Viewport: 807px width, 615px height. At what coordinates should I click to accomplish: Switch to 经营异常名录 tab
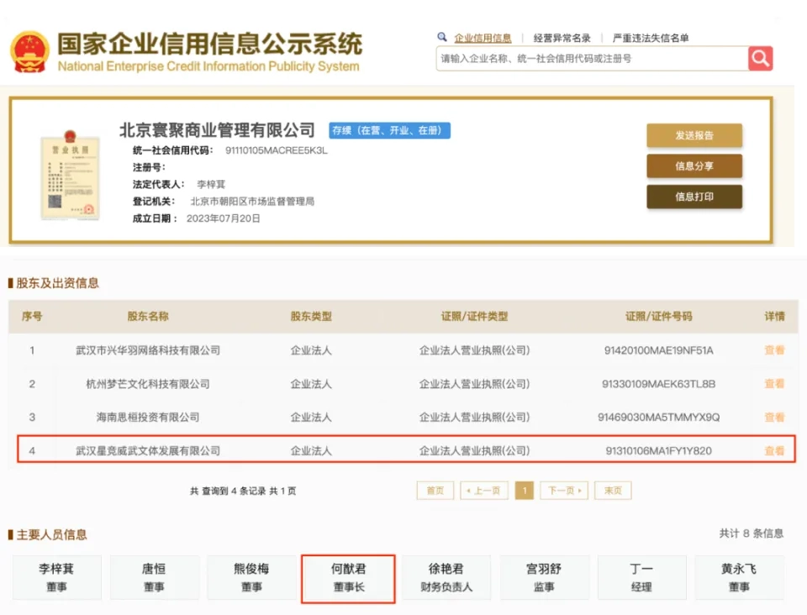[562, 37]
